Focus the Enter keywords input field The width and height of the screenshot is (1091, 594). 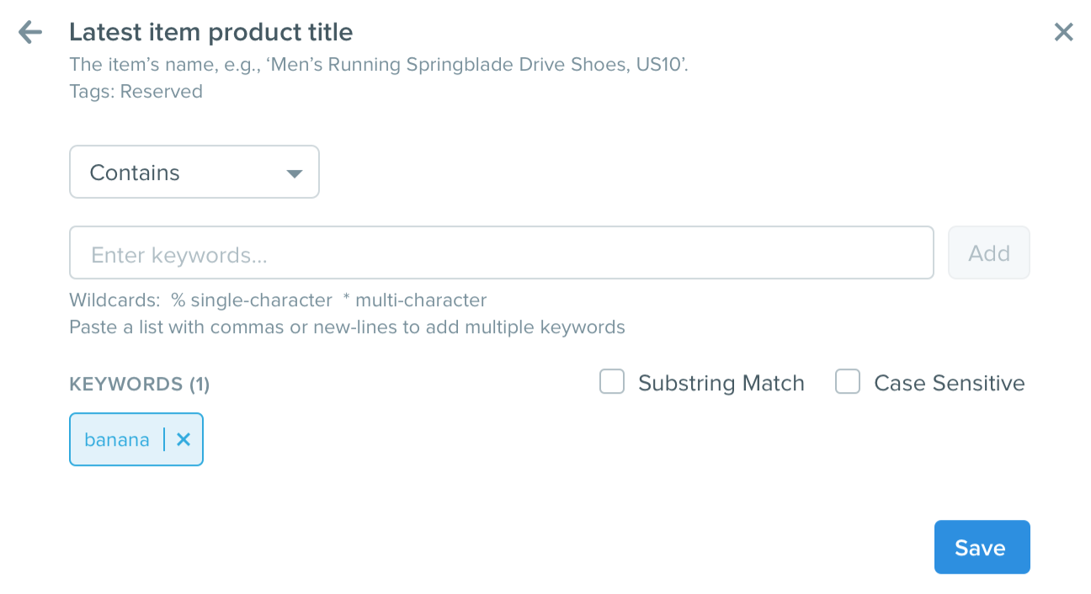tap(502, 252)
